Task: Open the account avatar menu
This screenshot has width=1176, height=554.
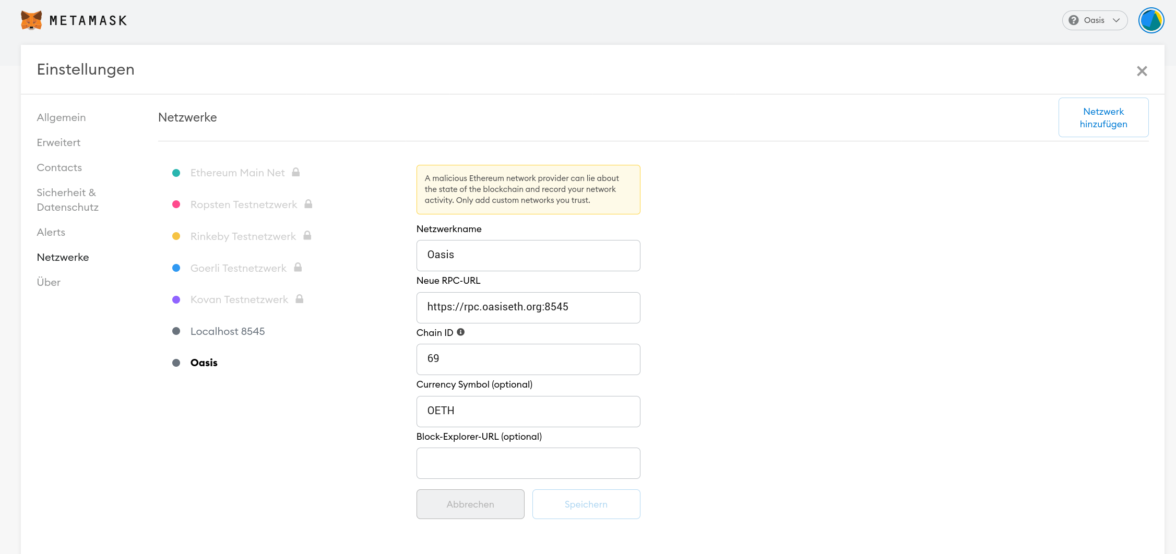Action: 1151,20
